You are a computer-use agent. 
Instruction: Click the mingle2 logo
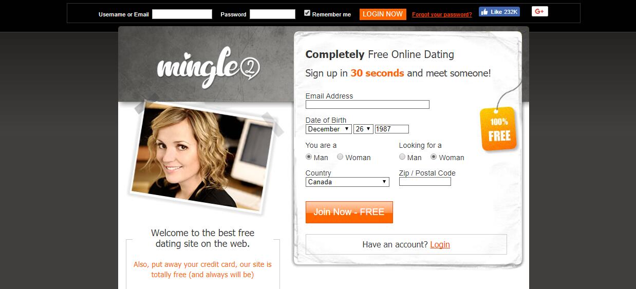[208, 67]
